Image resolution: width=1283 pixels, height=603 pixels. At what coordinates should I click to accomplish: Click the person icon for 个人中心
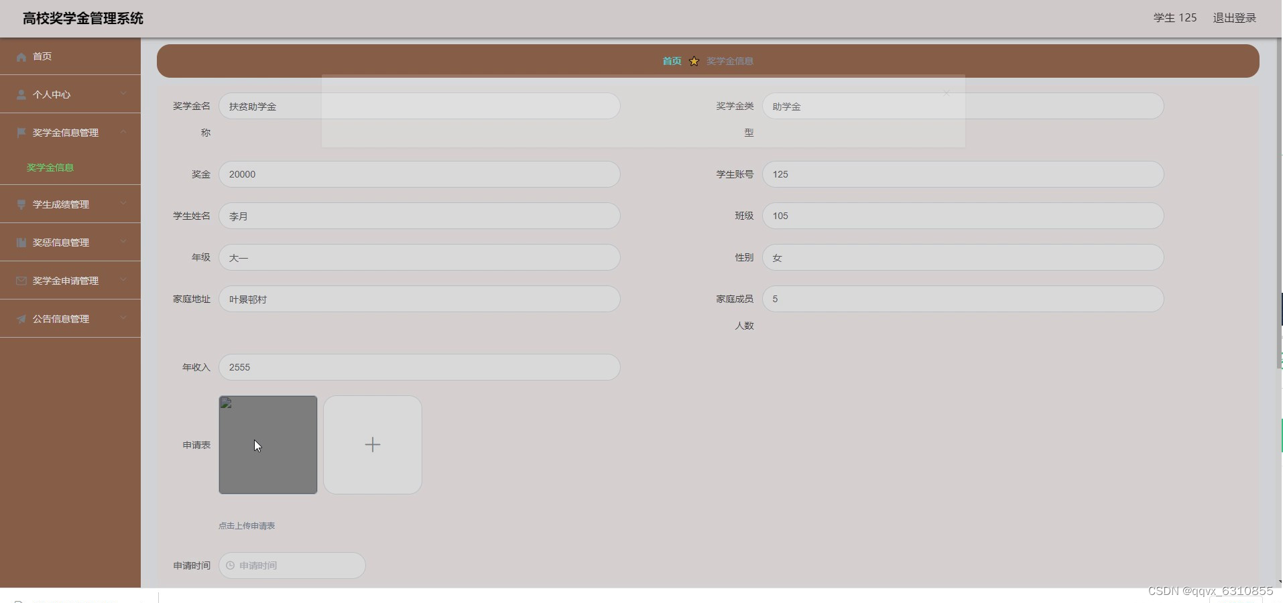point(21,94)
